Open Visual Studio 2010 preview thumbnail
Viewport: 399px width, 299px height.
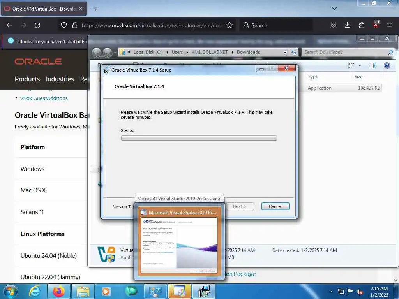coord(179,245)
